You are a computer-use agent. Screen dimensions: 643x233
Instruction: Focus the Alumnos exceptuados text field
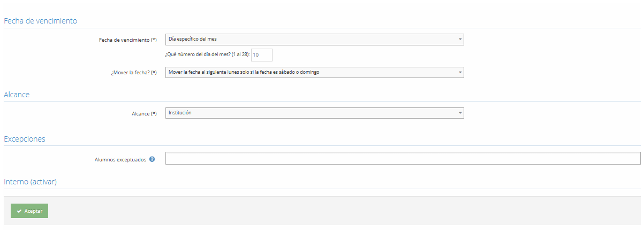point(403,159)
